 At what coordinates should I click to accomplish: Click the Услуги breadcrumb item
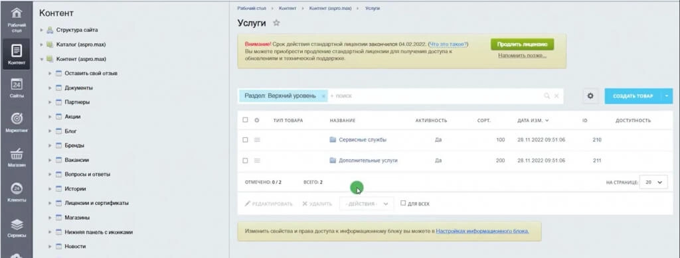point(373,8)
